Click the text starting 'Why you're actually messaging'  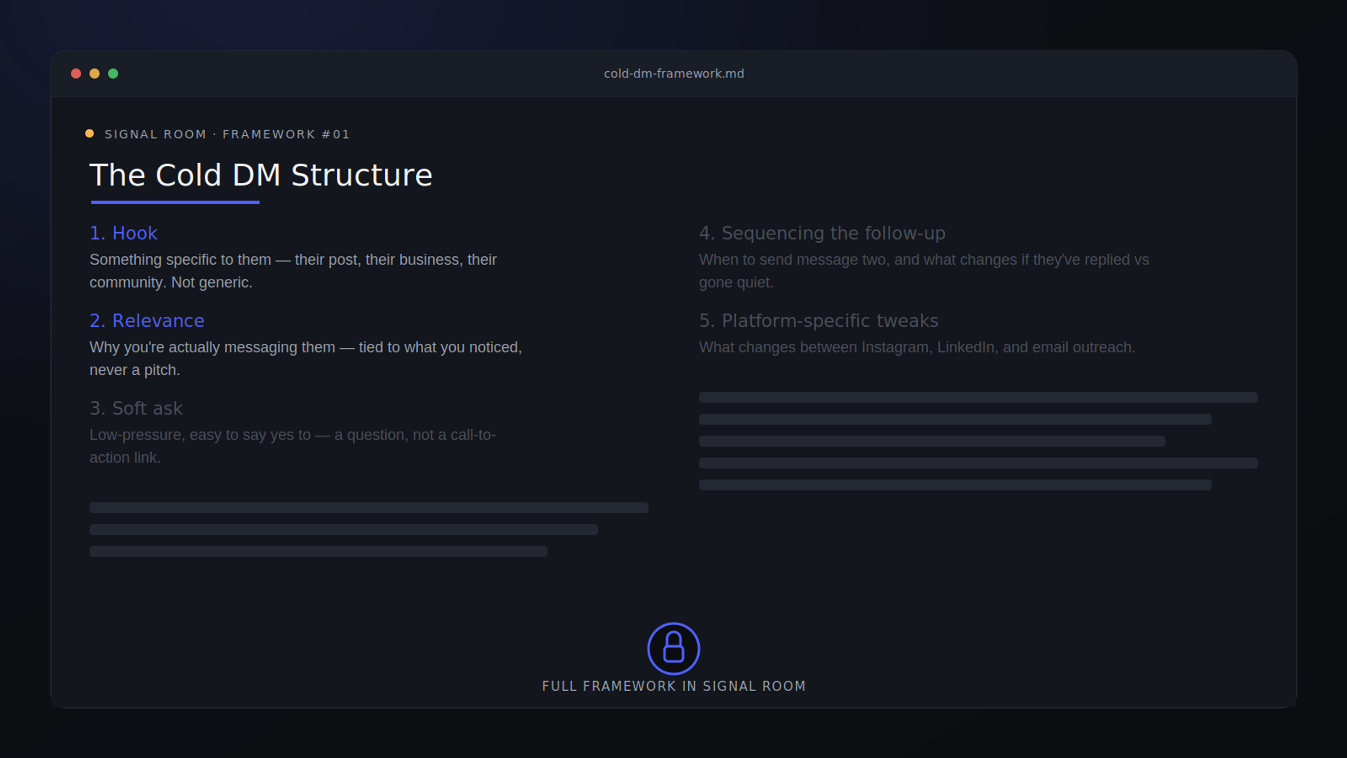pyautogui.click(x=306, y=358)
